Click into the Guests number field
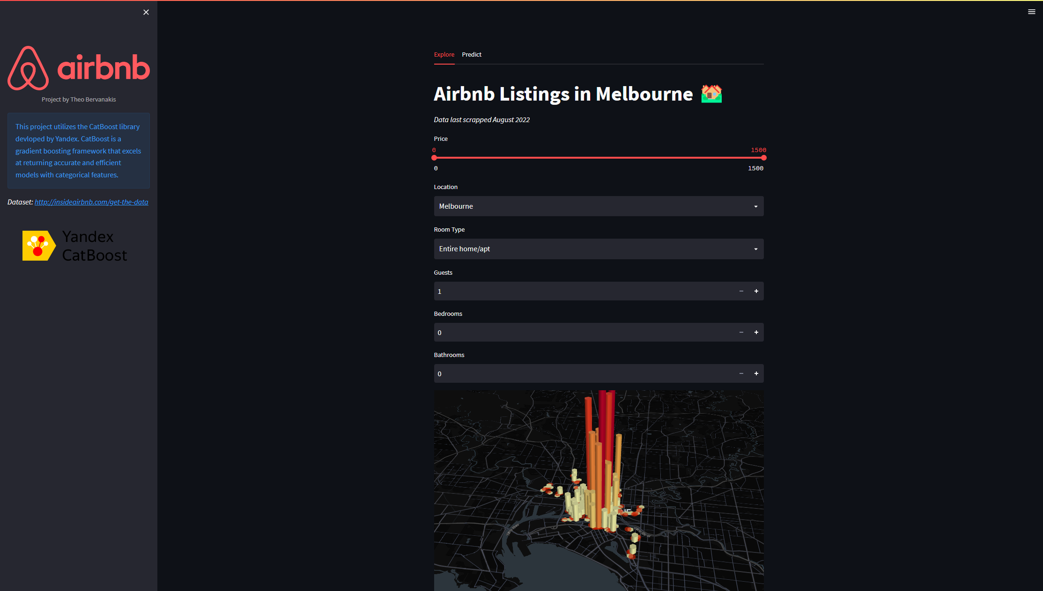This screenshot has width=1043, height=591. [x=584, y=291]
